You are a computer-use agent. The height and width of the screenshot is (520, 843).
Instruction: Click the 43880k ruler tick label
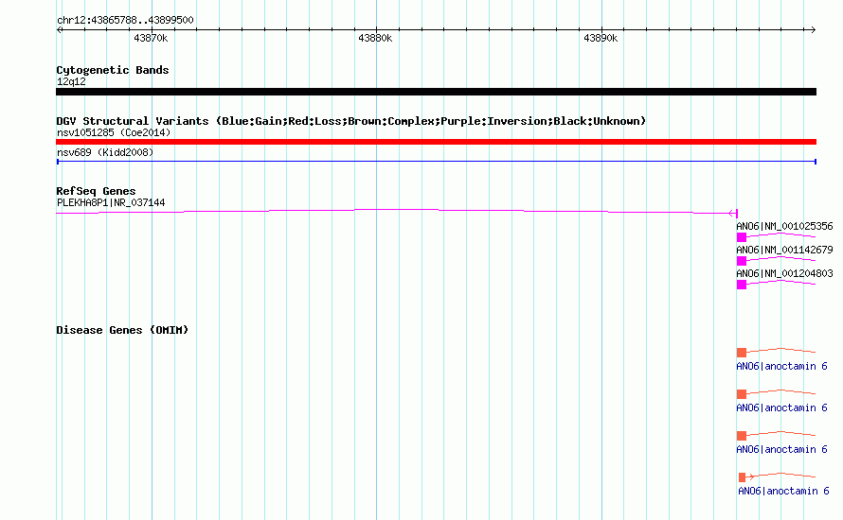pos(375,38)
